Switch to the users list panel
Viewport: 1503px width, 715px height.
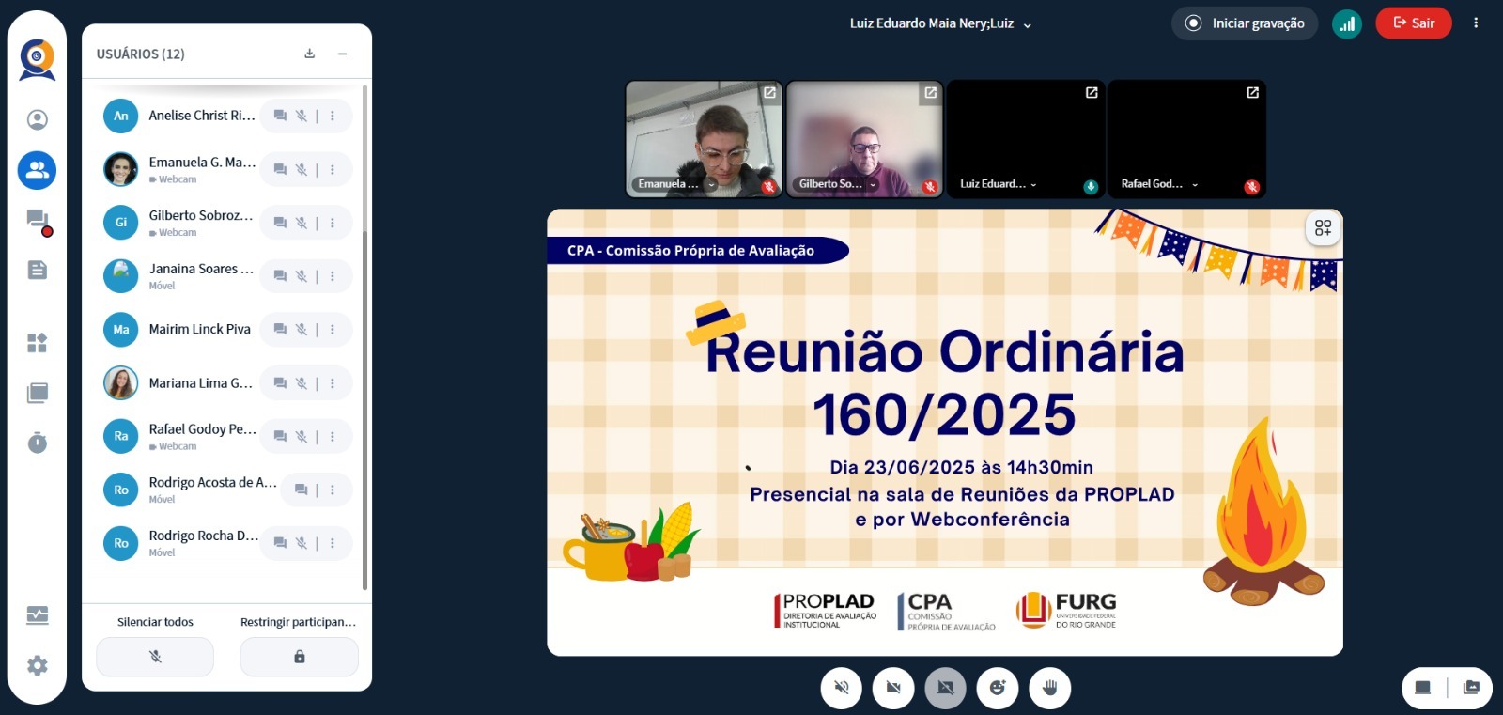click(x=38, y=170)
